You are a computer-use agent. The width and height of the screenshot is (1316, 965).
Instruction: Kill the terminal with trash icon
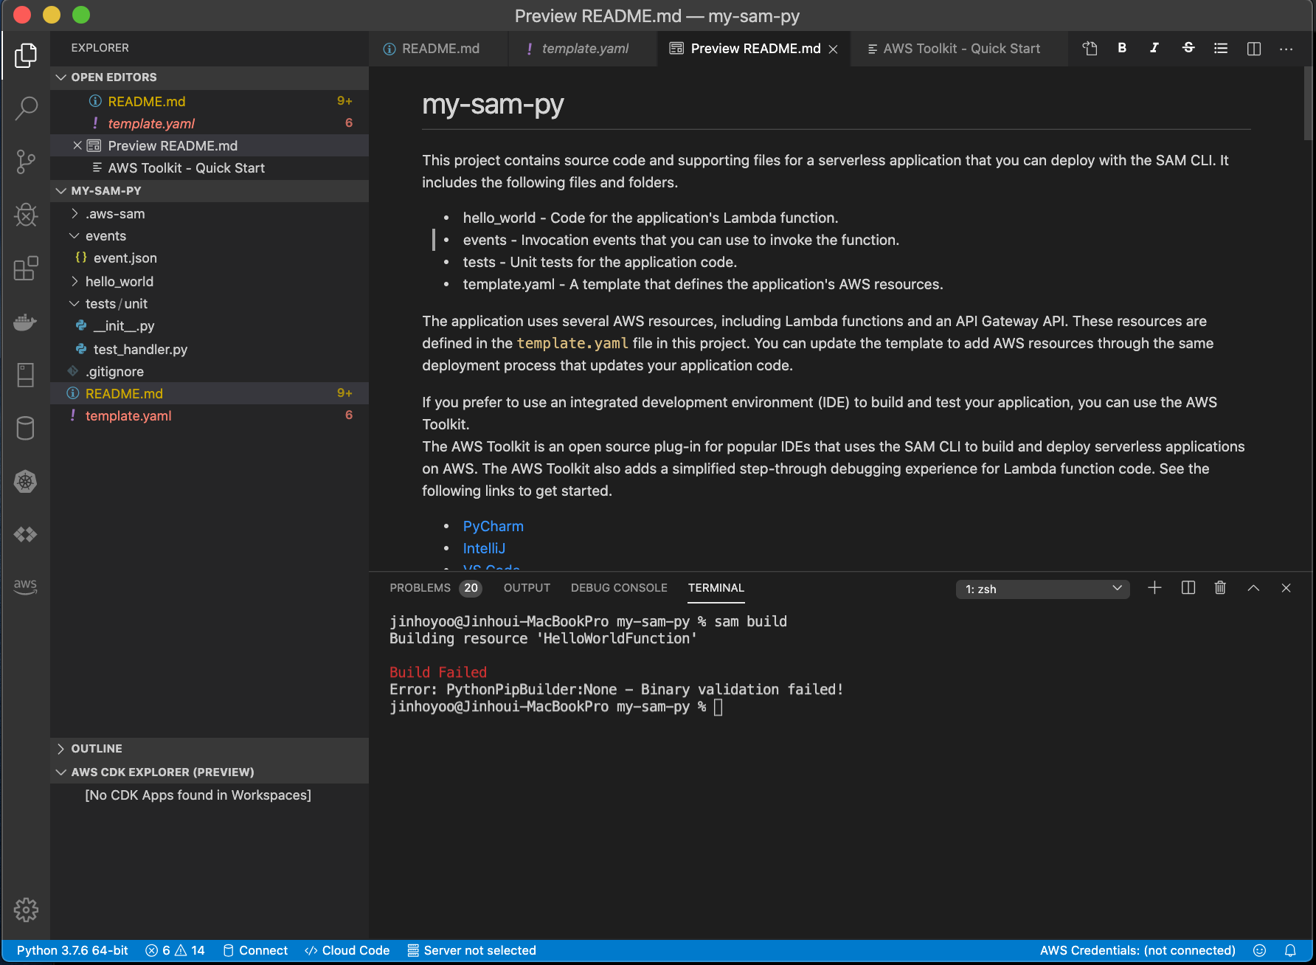[1220, 588]
